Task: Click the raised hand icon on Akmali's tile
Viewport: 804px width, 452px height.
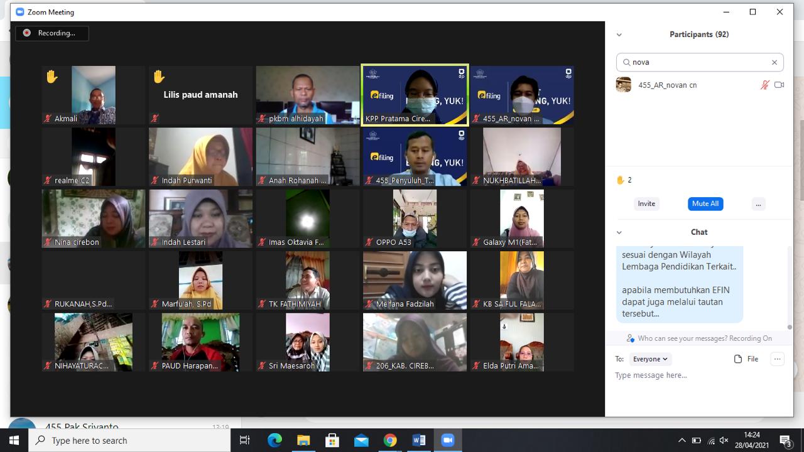Action: (52, 77)
